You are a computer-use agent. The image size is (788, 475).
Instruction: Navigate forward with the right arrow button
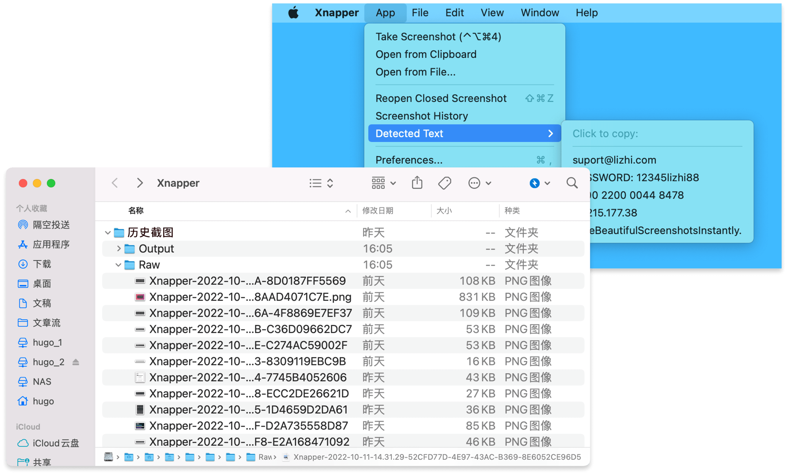pyautogui.click(x=140, y=183)
